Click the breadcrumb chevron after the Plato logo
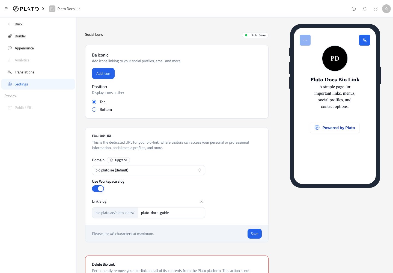The width and height of the screenshot is (393, 273). 43,9
